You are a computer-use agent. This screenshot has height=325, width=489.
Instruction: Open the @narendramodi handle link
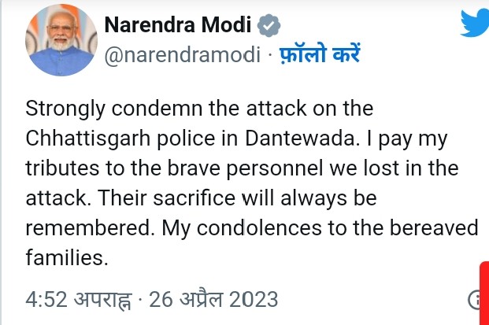click(180, 58)
